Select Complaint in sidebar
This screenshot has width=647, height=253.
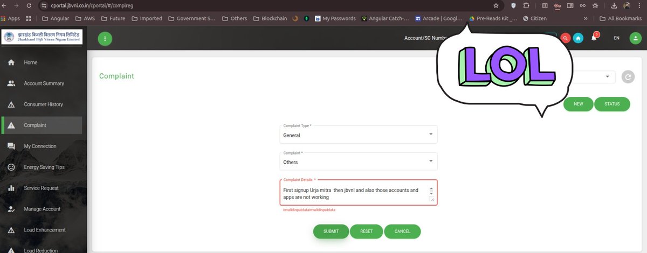(42, 125)
